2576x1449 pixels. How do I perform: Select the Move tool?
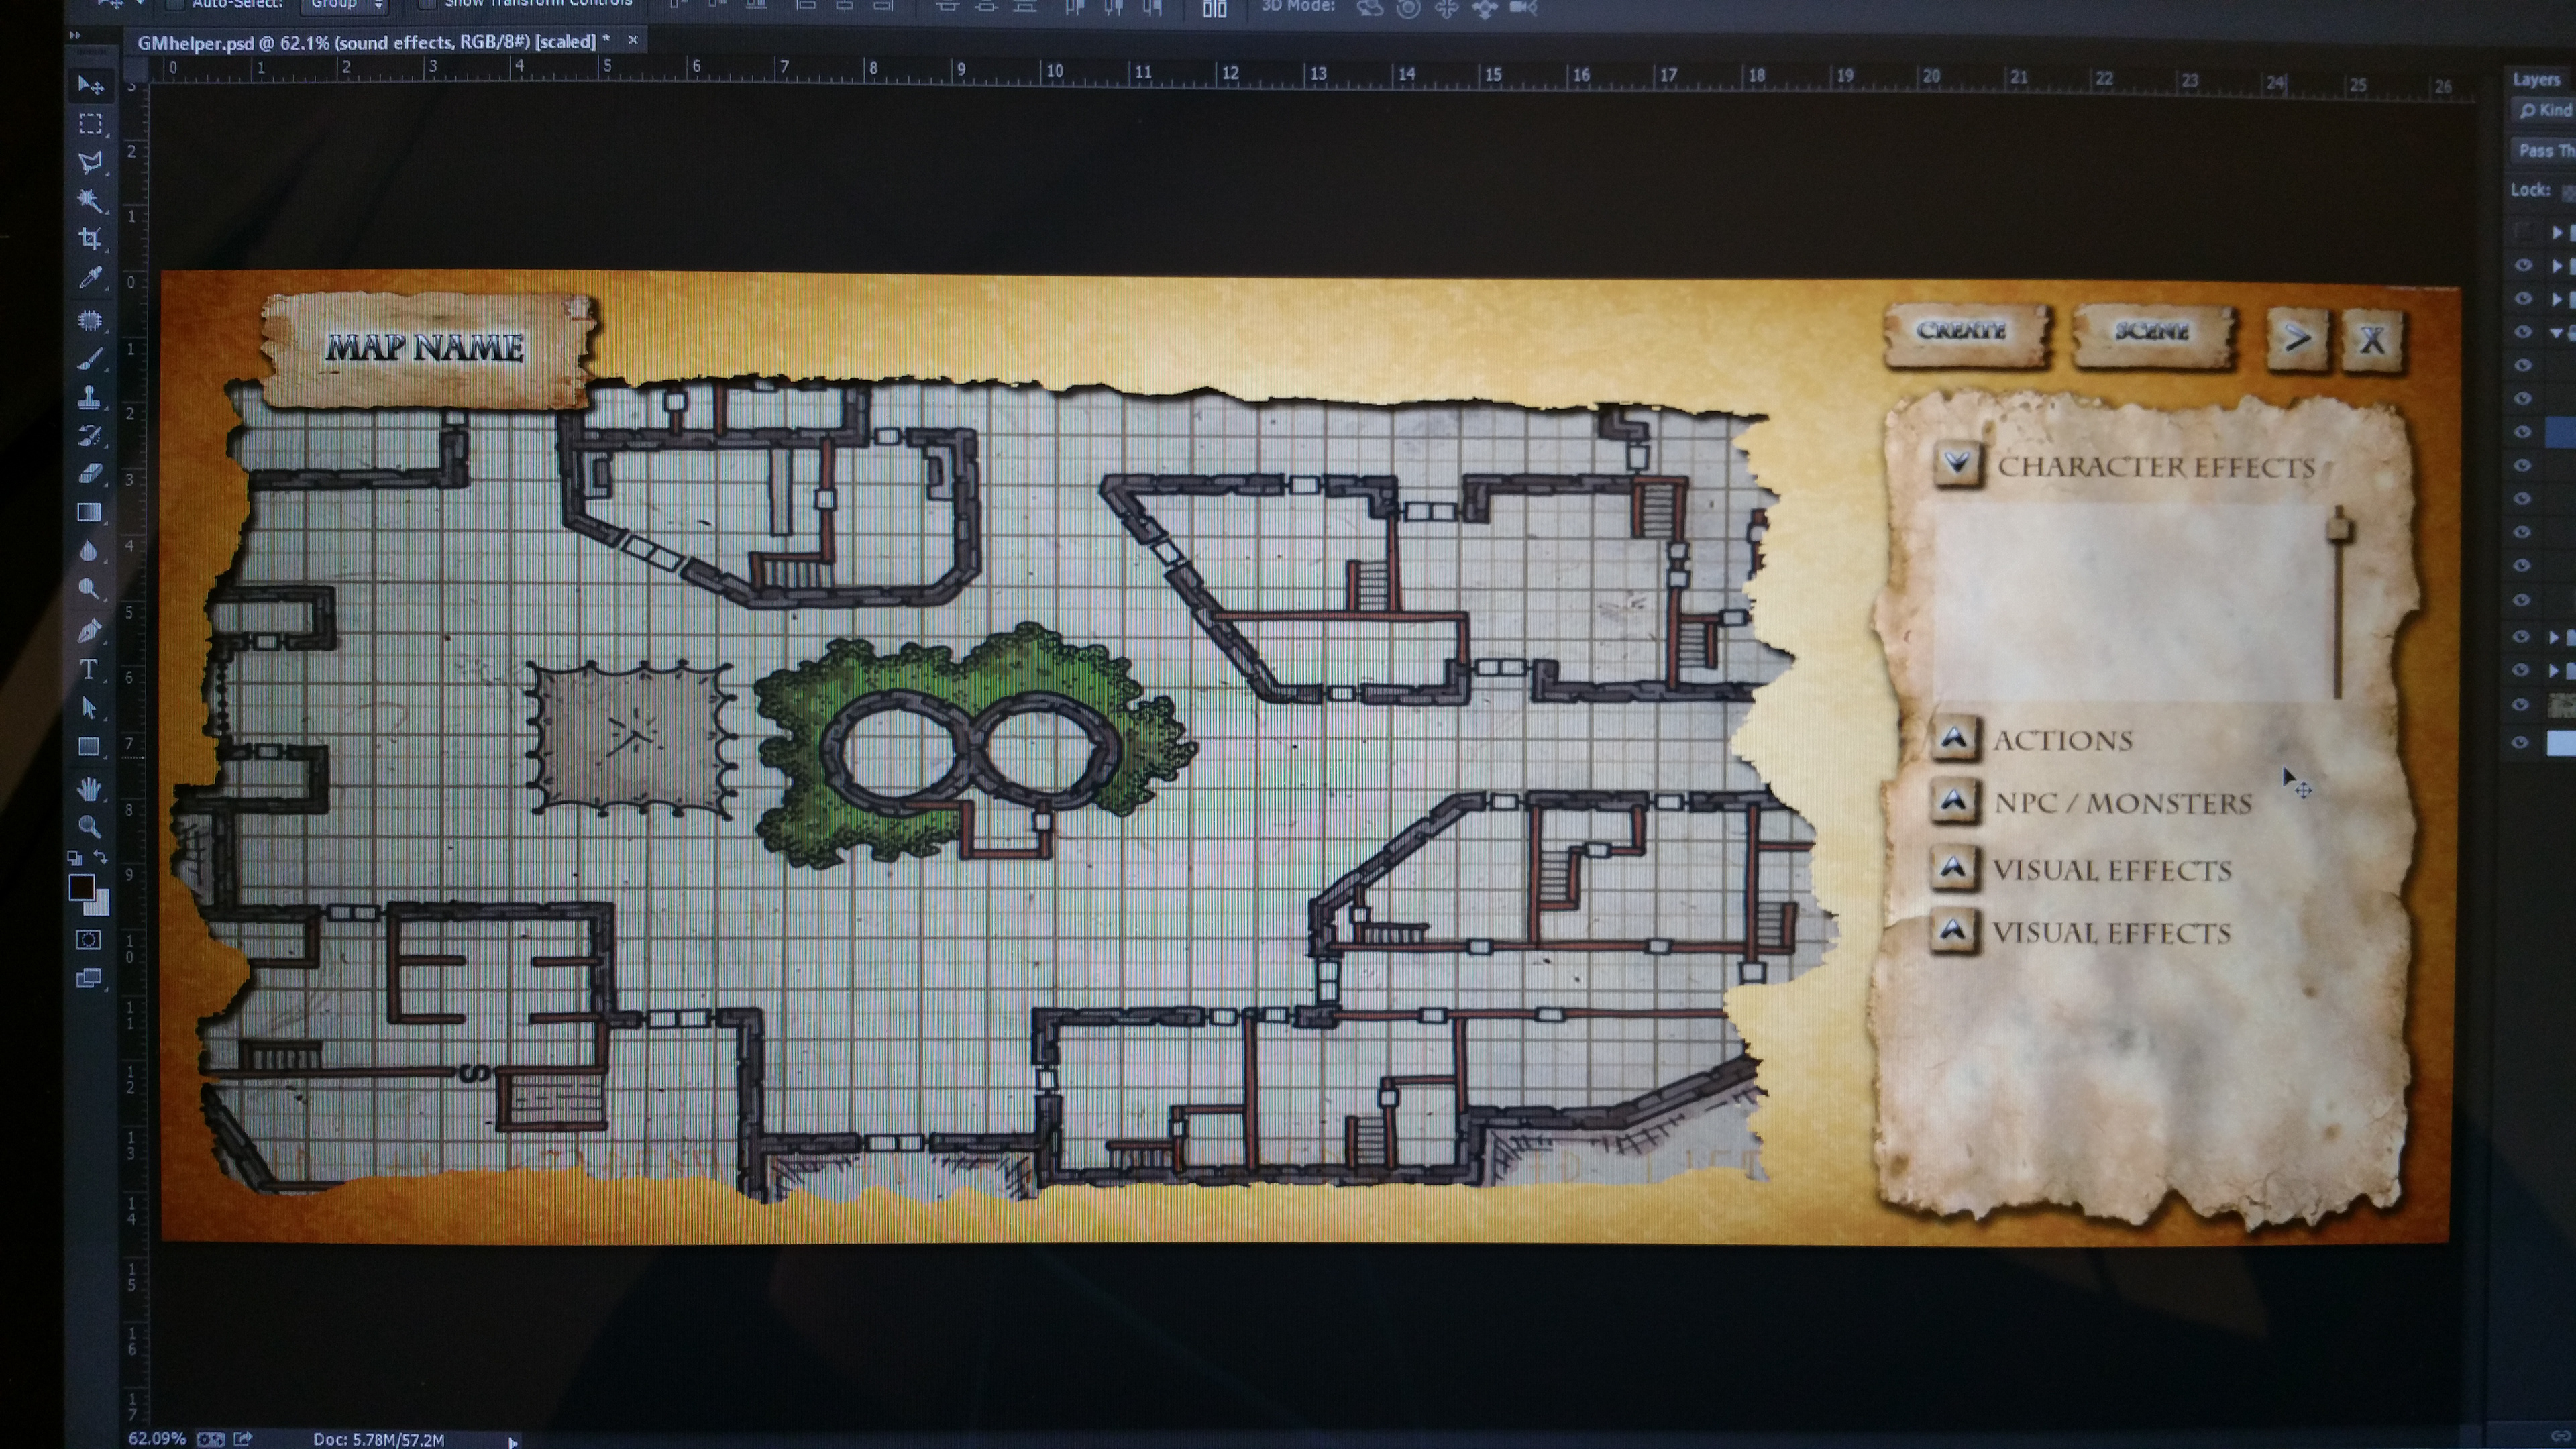(x=90, y=86)
